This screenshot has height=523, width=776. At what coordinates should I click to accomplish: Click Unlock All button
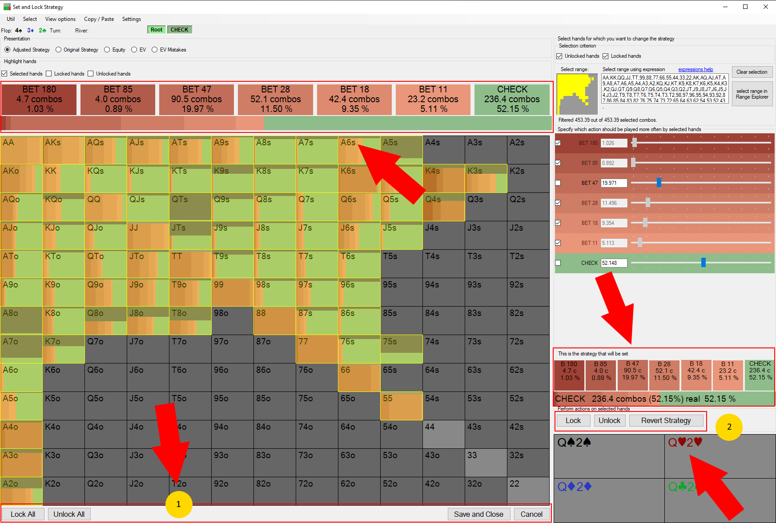tap(69, 514)
